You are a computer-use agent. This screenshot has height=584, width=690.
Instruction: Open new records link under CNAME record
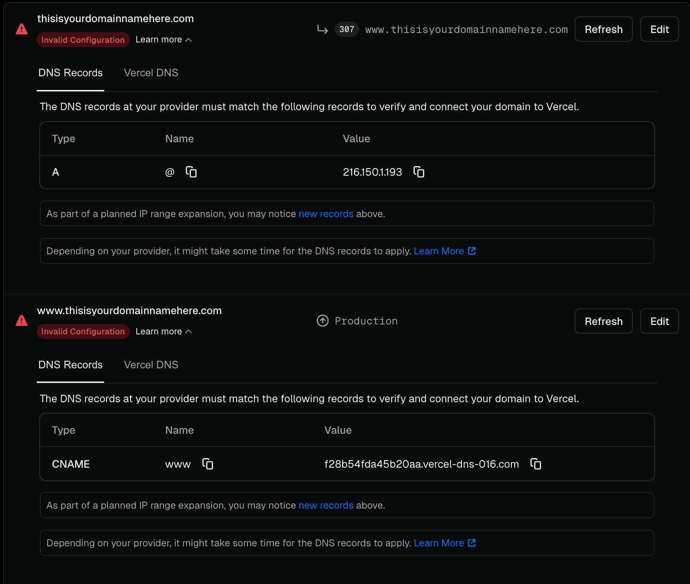tap(326, 505)
